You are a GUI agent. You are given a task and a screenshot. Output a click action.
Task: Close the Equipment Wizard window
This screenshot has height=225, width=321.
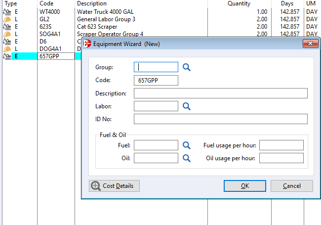tap(311, 44)
